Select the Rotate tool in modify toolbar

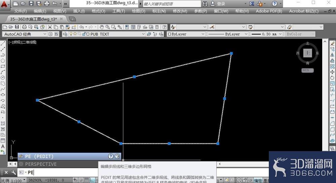pyautogui.click(x=332, y=78)
